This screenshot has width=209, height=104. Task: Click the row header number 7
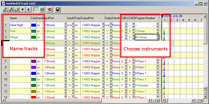pos(5,61)
